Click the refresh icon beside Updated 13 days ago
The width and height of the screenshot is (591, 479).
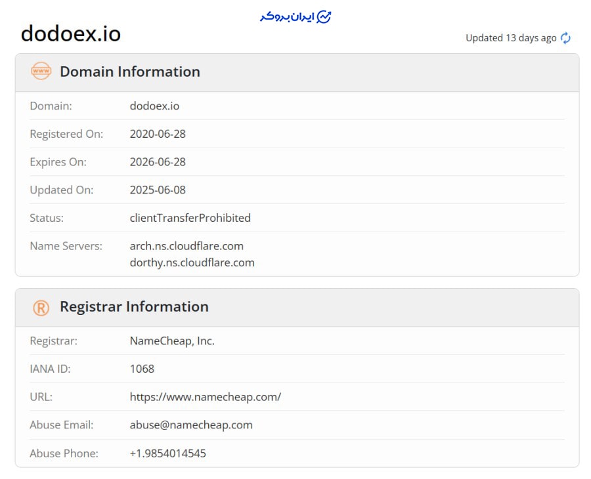(565, 38)
